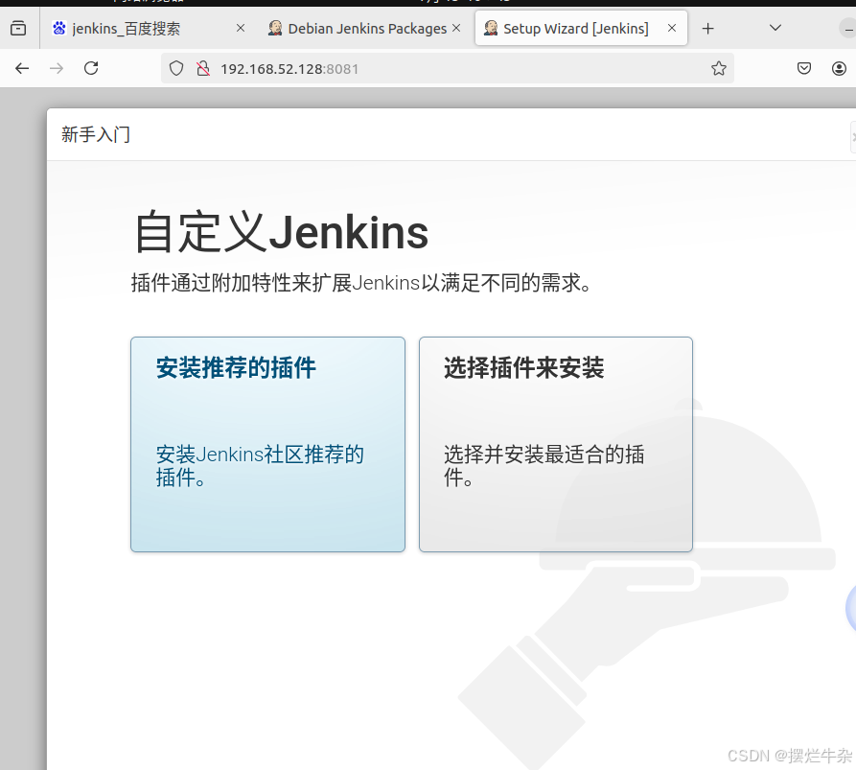Switch to the jenkins_百度搜索 tab

148,29
